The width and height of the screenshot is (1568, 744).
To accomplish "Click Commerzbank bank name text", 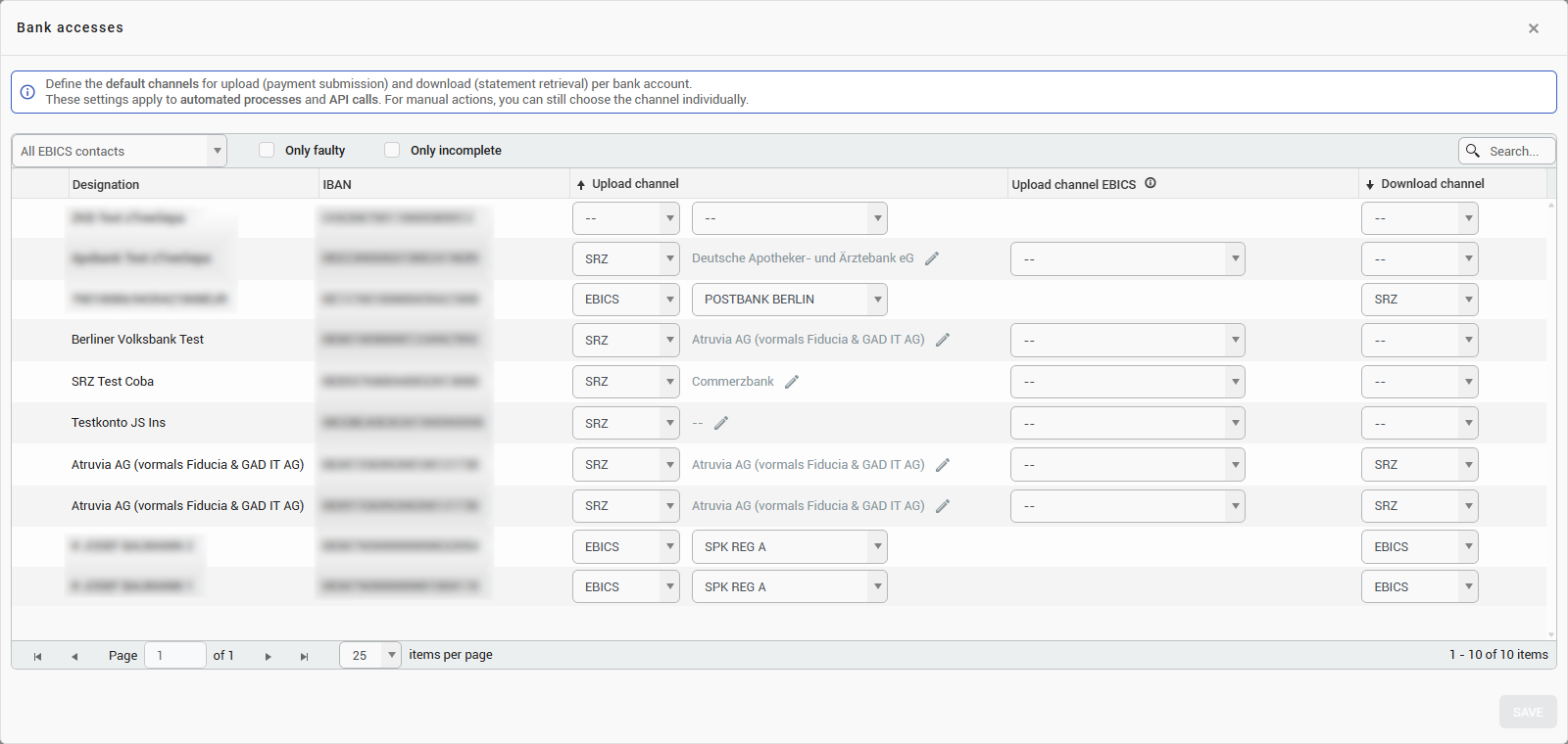I will tap(733, 382).
